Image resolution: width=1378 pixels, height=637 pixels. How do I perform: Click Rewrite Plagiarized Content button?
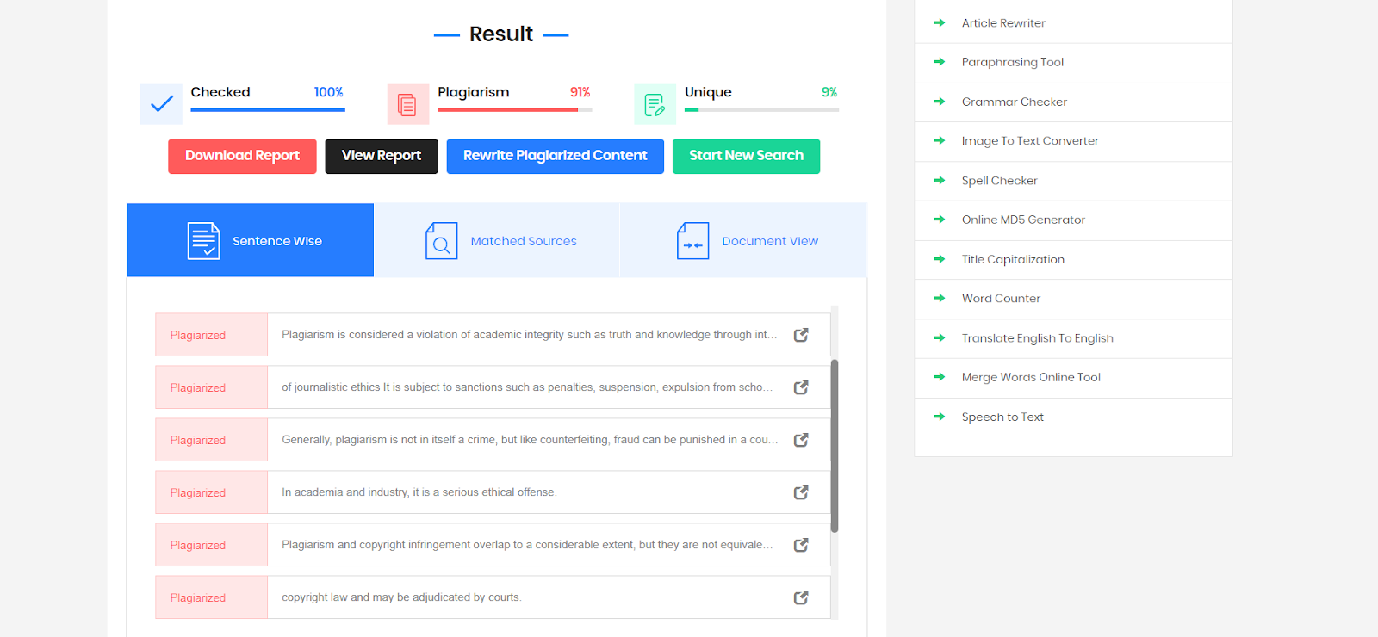click(555, 156)
